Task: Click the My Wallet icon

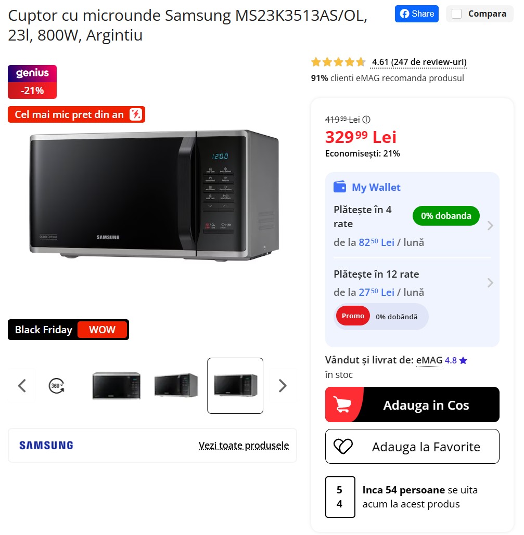Action: point(340,187)
